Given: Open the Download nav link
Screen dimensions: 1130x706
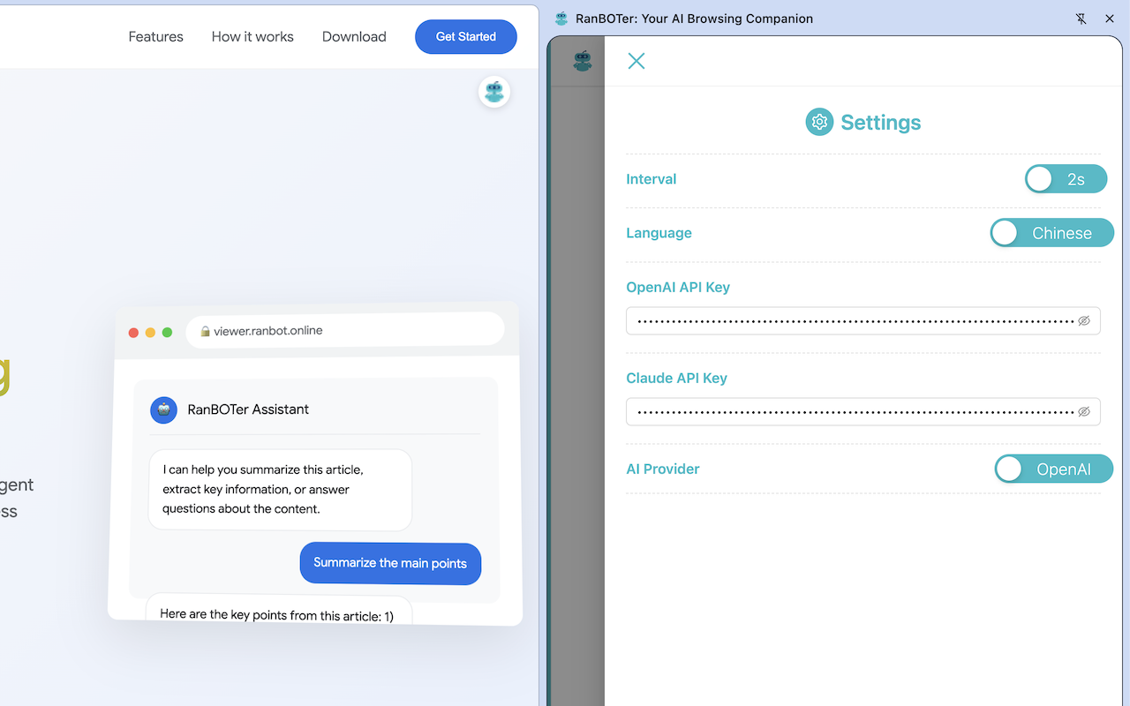Looking at the screenshot, I should pos(354,36).
